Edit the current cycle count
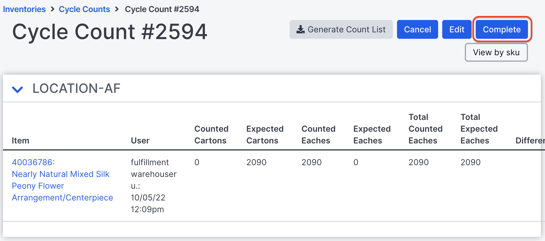The height and width of the screenshot is (241, 545). pos(457,29)
